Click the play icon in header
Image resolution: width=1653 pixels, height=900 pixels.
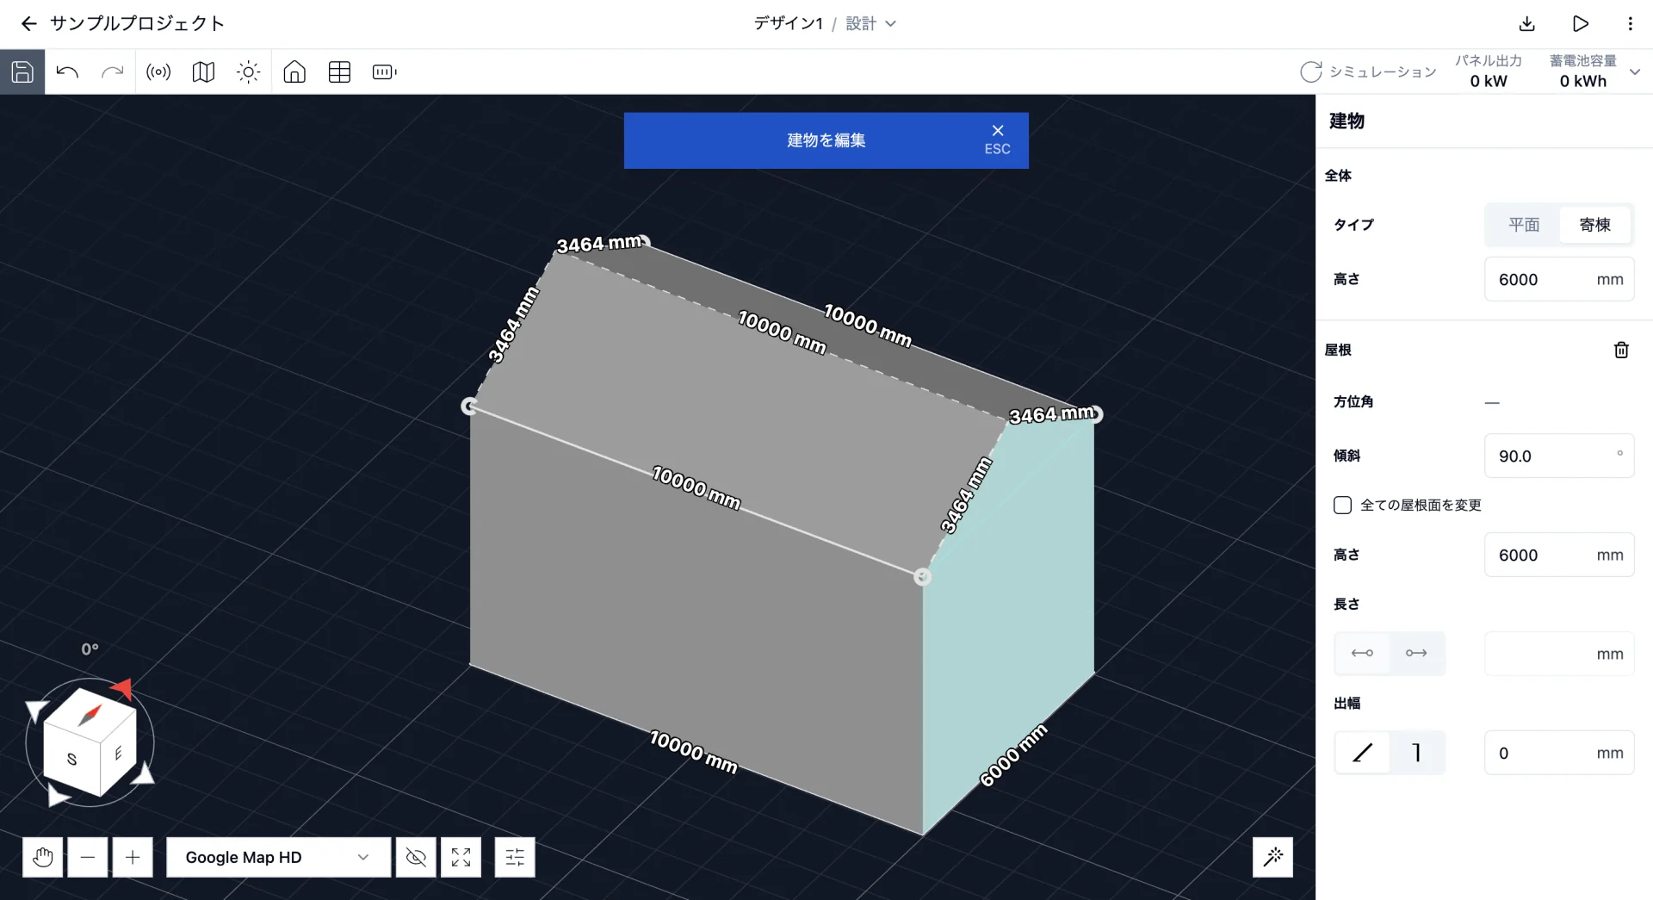tap(1581, 24)
